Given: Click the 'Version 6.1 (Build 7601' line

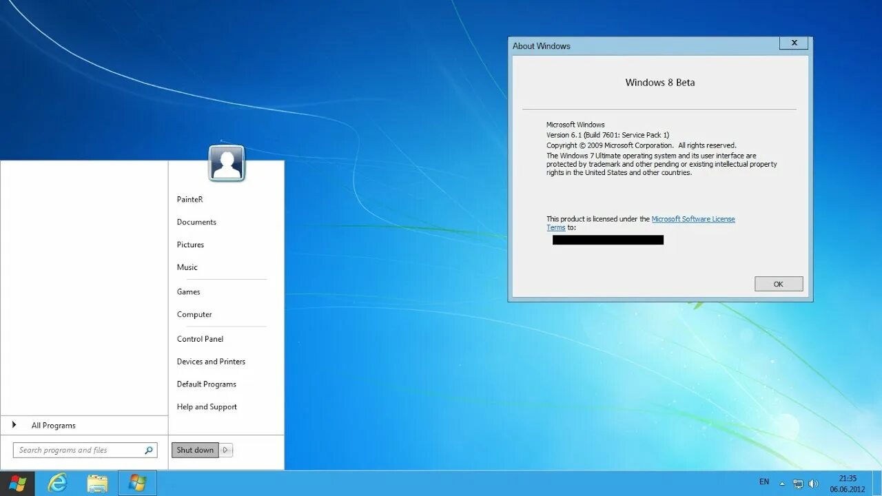Looking at the screenshot, I should pyautogui.click(x=608, y=135).
